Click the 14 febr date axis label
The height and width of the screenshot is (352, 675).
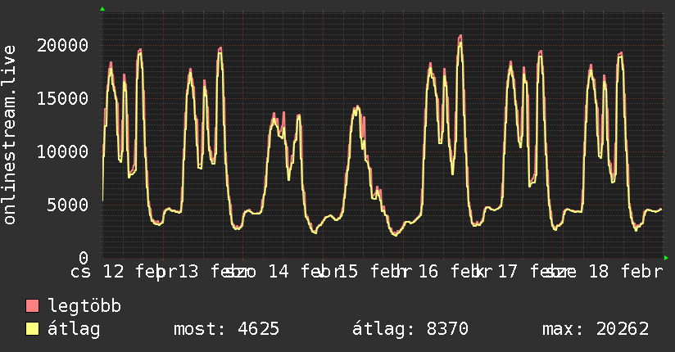301,273
